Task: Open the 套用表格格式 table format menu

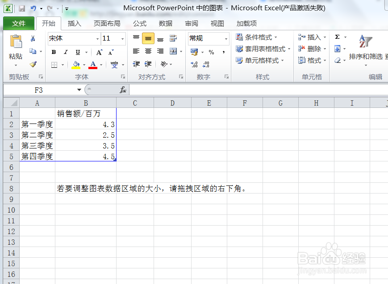Action: [263, 49]
